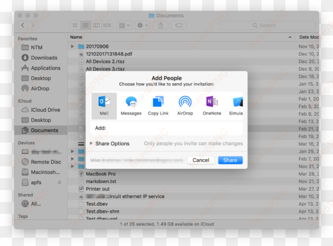Select Documents in the sidebar
Image resolution: width=333 pixels, height=246 pixels.
(x=40, y=130)
